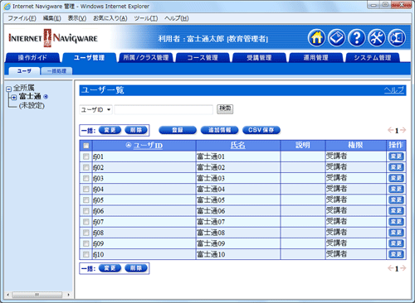The height and width of the screenshot is (303, 415).
Task: Open the ヘルプ link in ユーザ一覧 header
Action: (394, 90)
